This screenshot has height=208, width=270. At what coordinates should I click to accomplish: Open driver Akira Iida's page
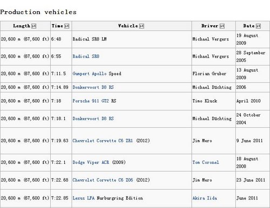pyautogui.click(x=205, y=198)
